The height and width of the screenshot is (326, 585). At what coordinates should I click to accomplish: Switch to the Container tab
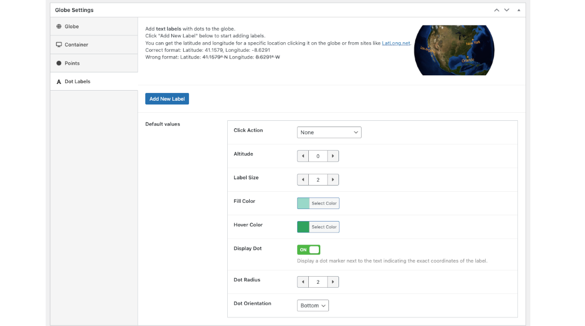coord(76,45)
